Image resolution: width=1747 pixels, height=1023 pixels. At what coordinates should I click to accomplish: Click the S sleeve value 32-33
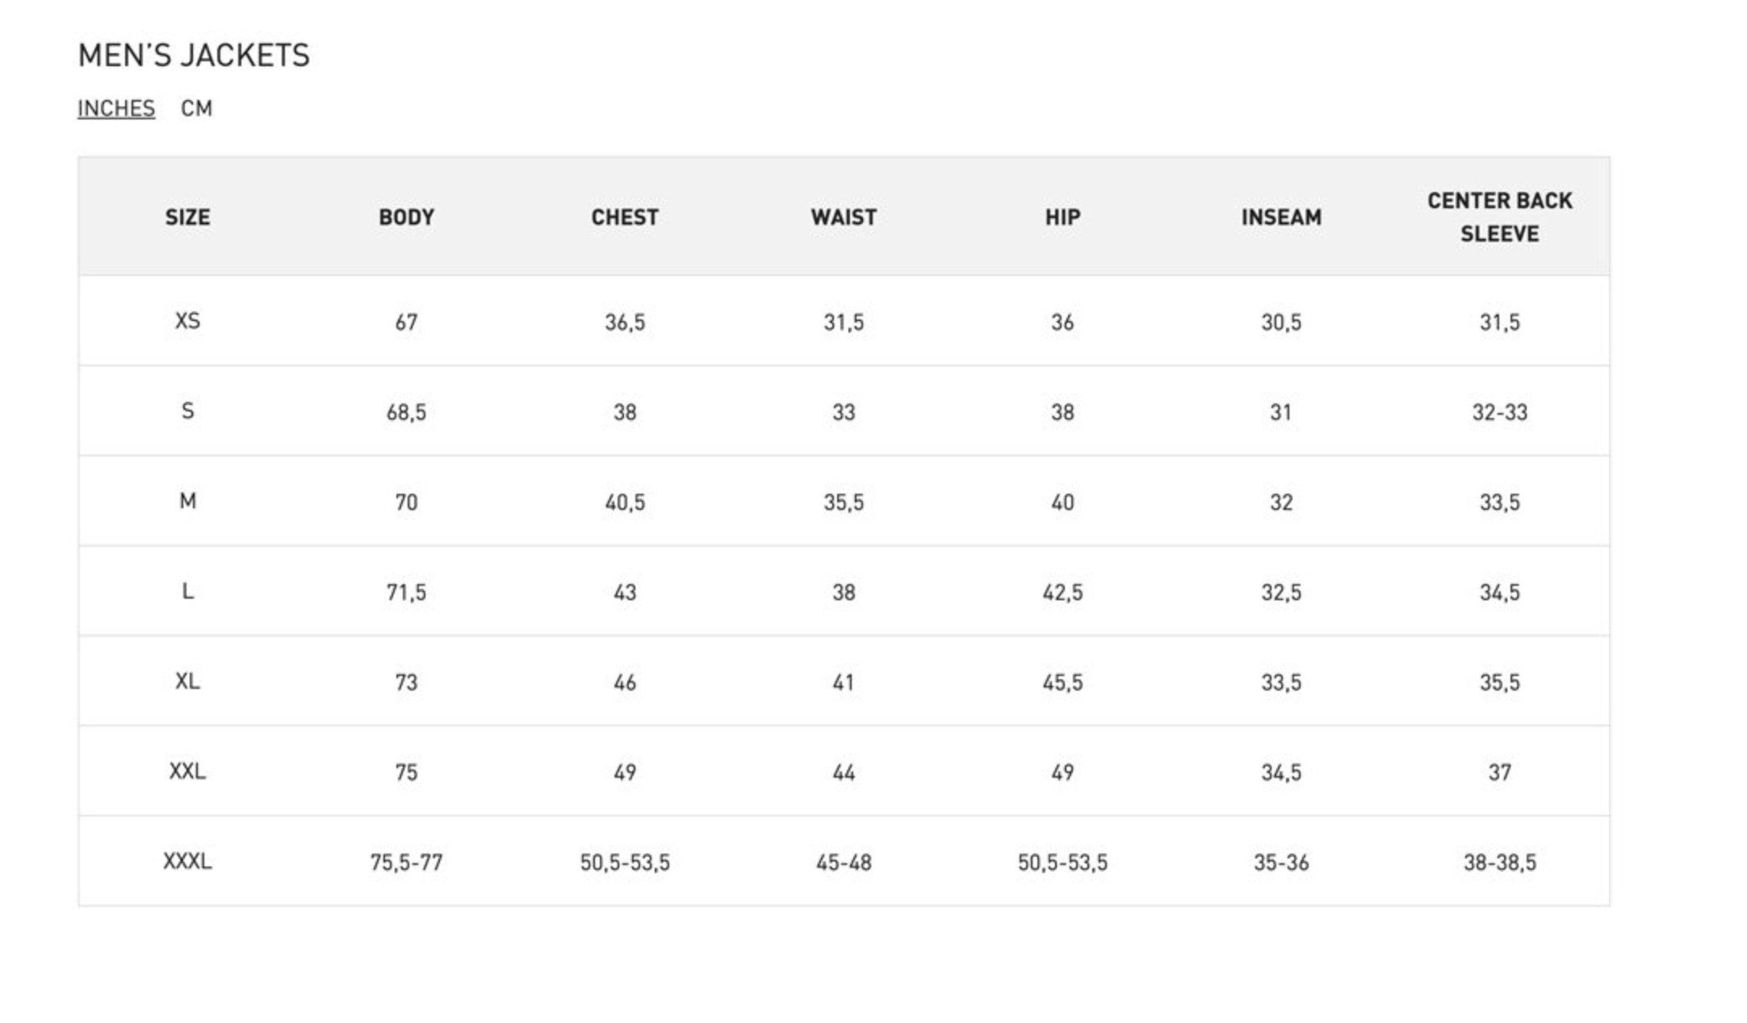pos(1499,412)
